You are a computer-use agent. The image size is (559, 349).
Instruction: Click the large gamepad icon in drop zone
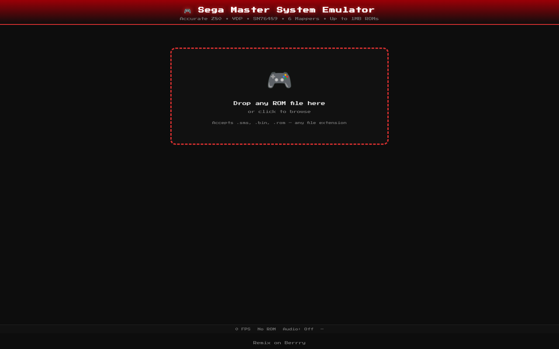[279, 80]
